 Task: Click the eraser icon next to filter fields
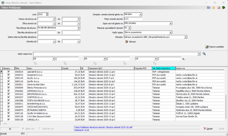click(184, 59)
